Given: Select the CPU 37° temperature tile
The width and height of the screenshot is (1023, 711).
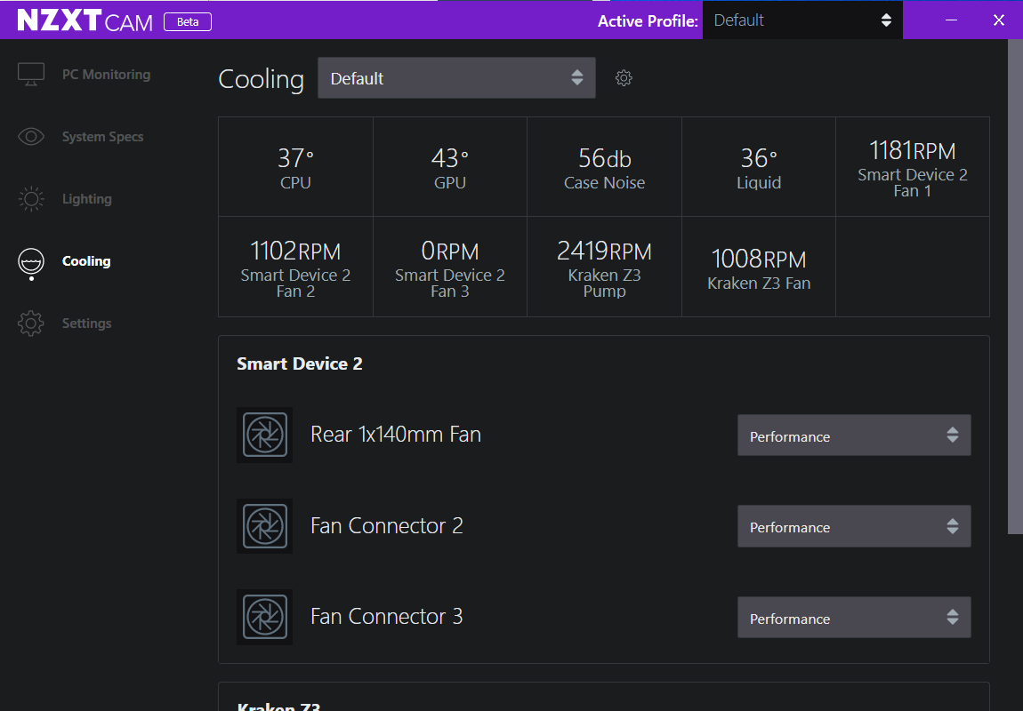Looking at the screenshot, I should [x=295, y=167].
